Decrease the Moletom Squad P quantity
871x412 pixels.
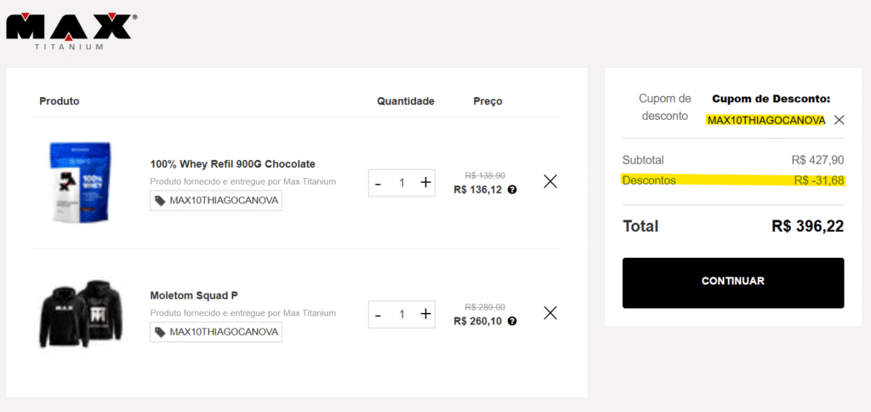coord(378,315)
